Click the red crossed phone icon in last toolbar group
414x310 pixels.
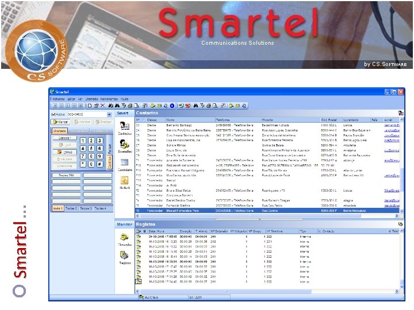[187, 106]
